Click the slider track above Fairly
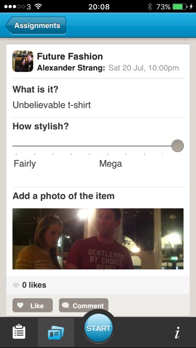The image size is (196, 348). pos(24,146)
